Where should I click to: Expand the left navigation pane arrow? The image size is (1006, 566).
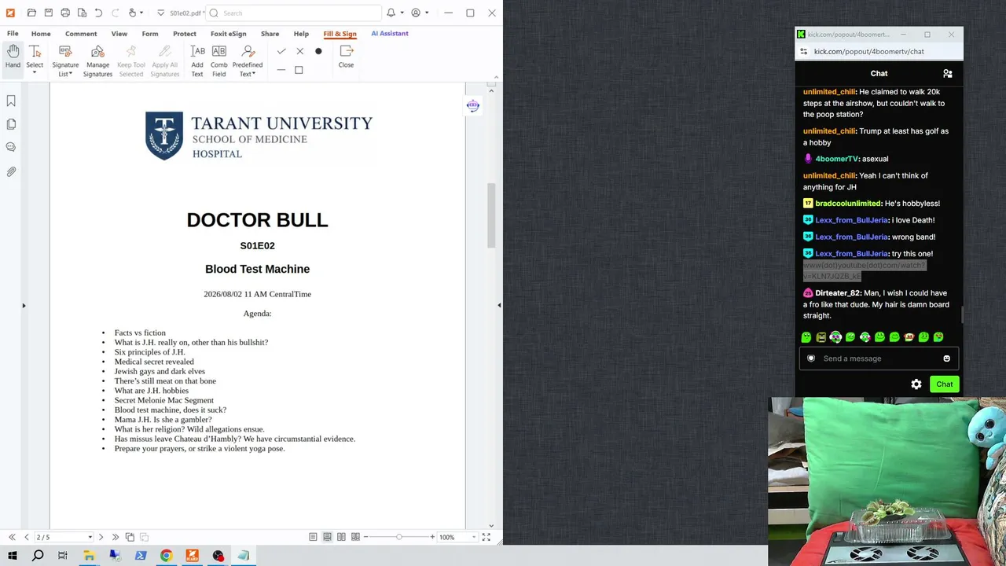pos(24,305)
